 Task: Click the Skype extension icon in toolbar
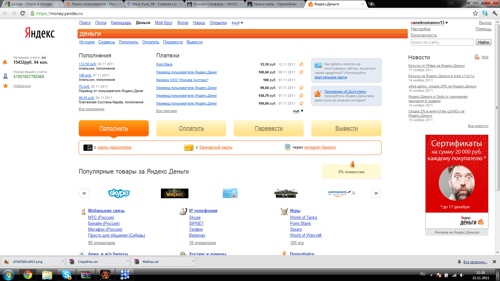pos(485,13)
